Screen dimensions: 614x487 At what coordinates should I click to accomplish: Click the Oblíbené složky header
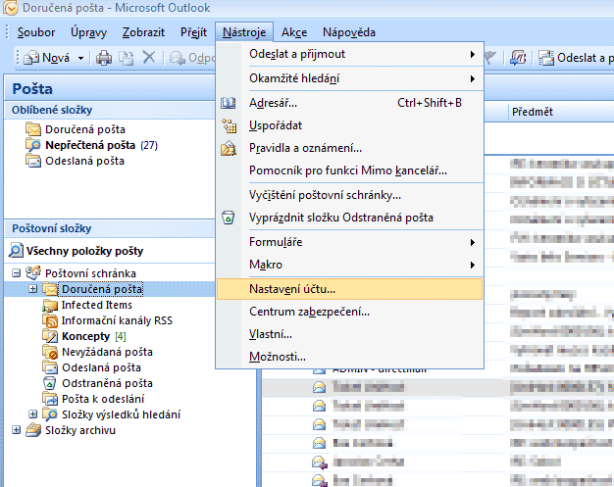(x=109, y=110)
